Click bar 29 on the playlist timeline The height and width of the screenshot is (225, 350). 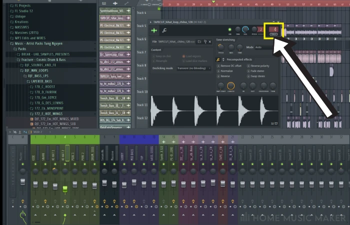click(x=193, y=4)
